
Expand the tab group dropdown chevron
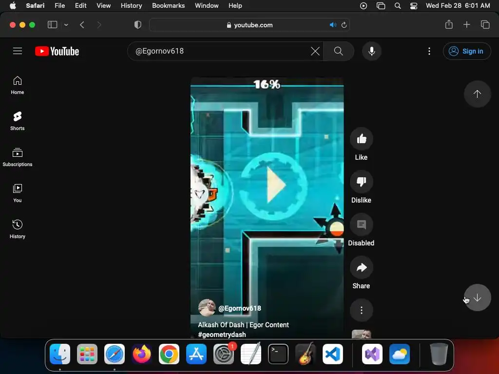point(66,24)
